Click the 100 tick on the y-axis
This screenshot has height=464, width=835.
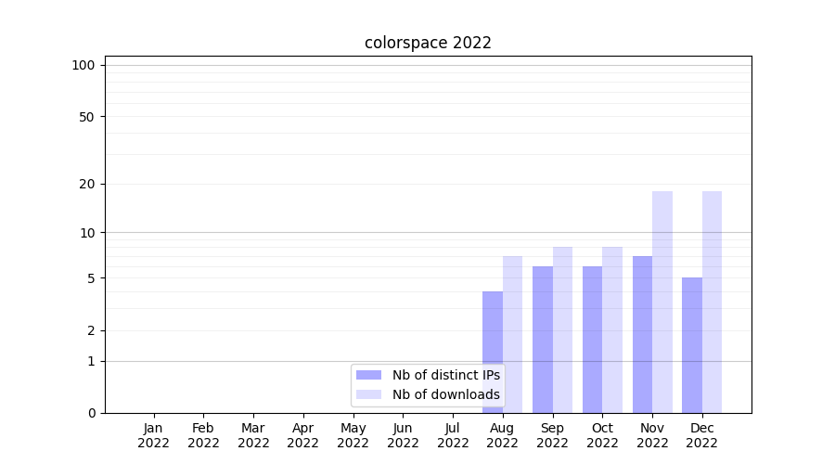click(x=83, y=65)
